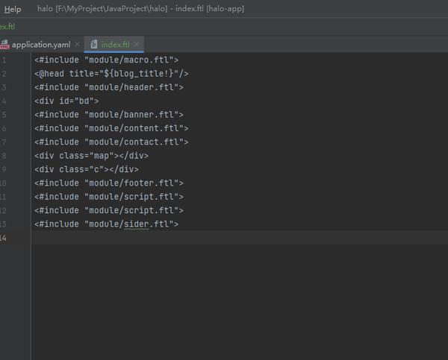Screen dimensions: 448x360
Task: Click the content.ftl include path
Action: pyautogui.click(x=137, y=128)
